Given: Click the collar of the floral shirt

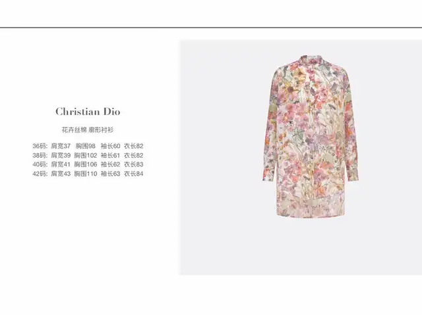Looking at the screenshot, I should (x=311, y=59).
